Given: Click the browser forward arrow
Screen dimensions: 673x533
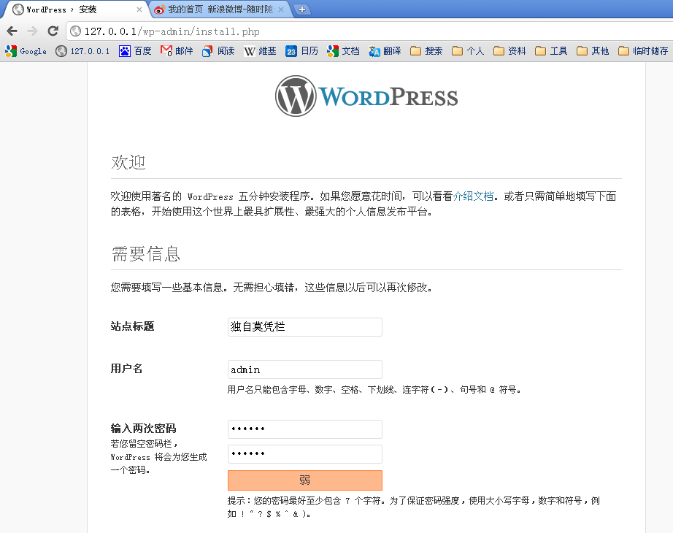Looking at the screenshot, I should (32, 31).
